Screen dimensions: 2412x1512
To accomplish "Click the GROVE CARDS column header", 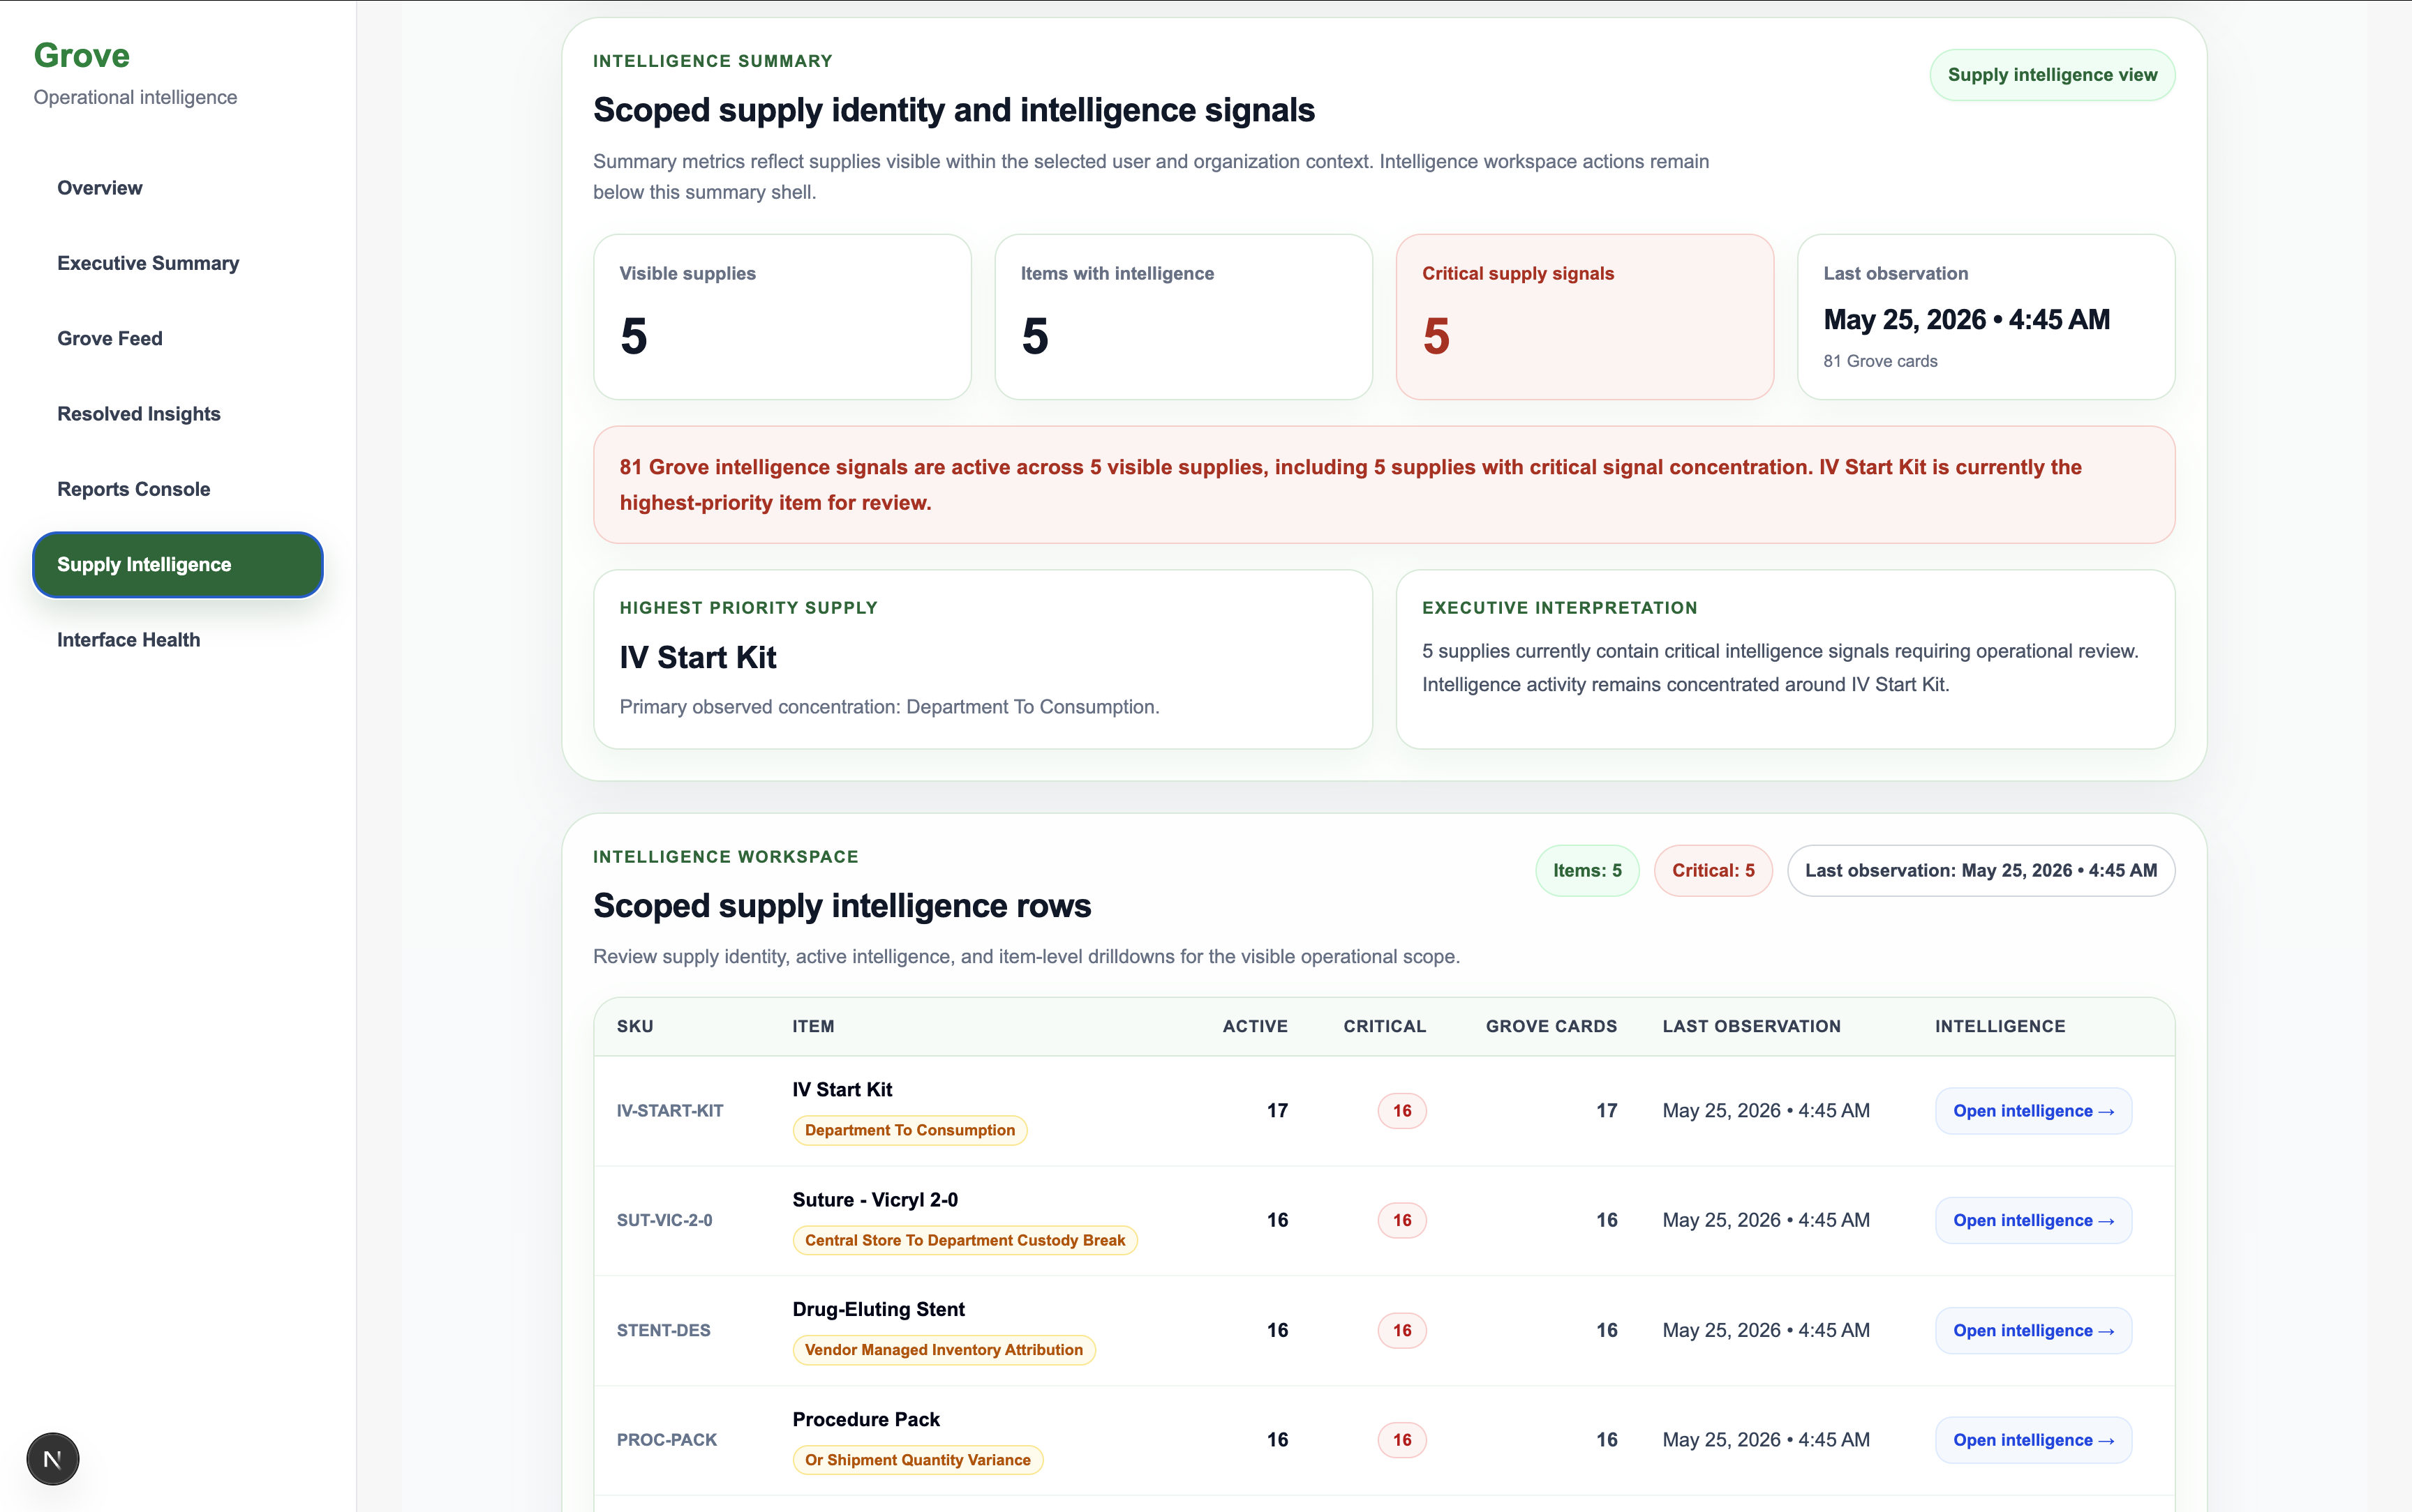I will coord(1551,1026).
